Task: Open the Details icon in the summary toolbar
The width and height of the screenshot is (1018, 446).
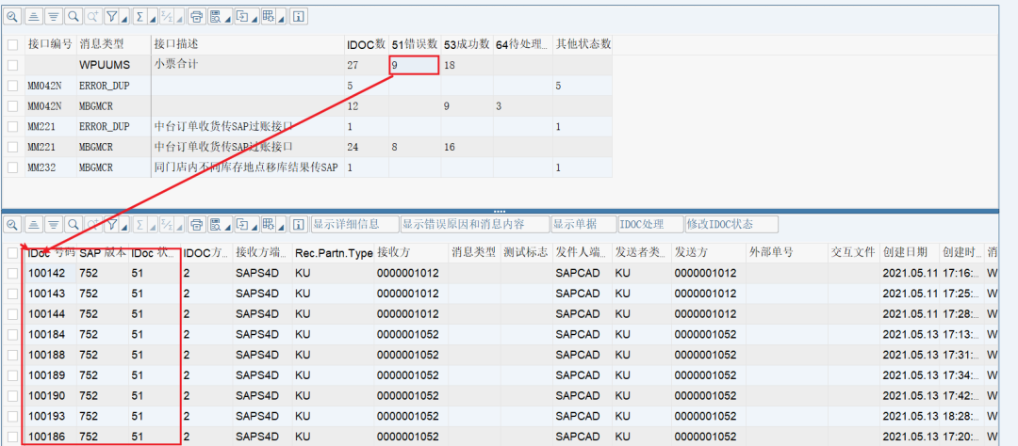Action: pyautogui.click(x=11, y=16)
